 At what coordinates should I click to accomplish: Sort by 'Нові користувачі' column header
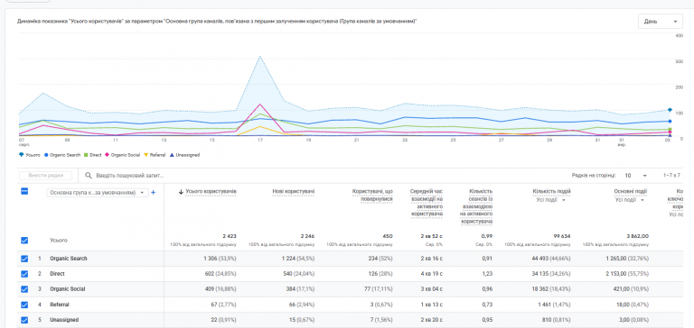pyautogui.click(x=294, y=192)
